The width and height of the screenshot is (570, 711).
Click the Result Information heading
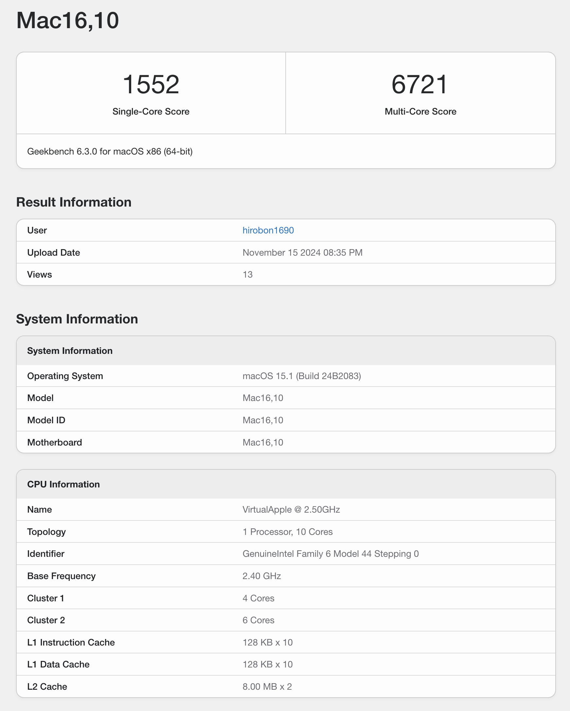click(x=74, y=202)
